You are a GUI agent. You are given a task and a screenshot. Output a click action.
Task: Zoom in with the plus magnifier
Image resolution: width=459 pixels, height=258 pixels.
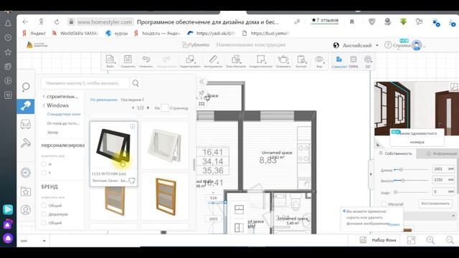point(430,240)
